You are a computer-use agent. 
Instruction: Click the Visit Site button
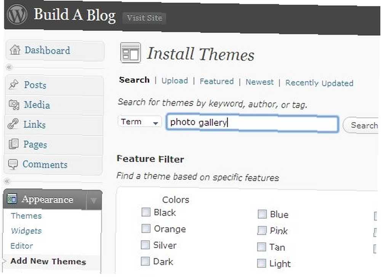[144, 18]
